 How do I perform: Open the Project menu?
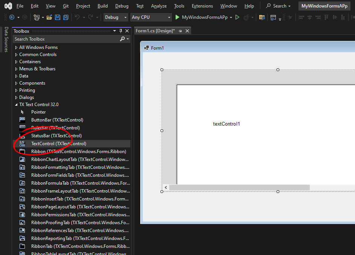click(83, 6)
